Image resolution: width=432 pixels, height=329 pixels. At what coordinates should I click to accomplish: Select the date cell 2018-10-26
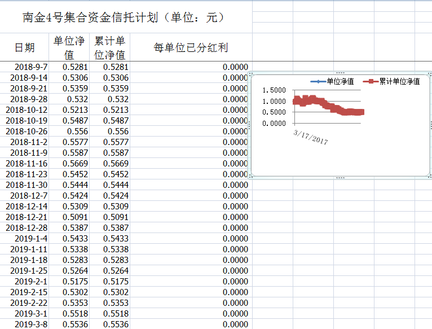[x=24, y=131]
